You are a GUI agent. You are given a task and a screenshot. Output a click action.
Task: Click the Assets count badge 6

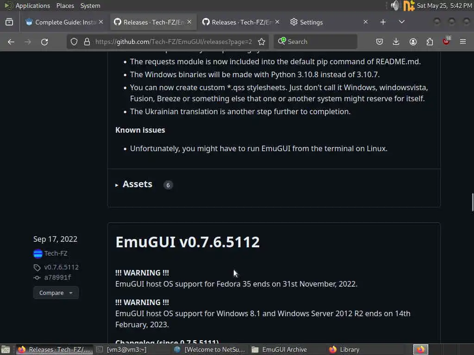[x=168, y=185]
